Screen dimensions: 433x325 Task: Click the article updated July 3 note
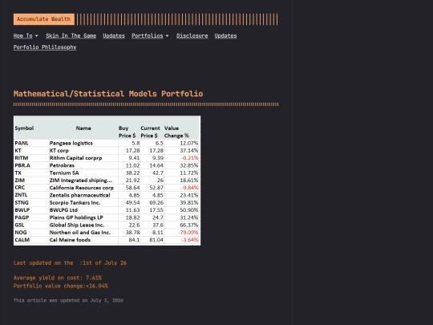tap(68, 300)
